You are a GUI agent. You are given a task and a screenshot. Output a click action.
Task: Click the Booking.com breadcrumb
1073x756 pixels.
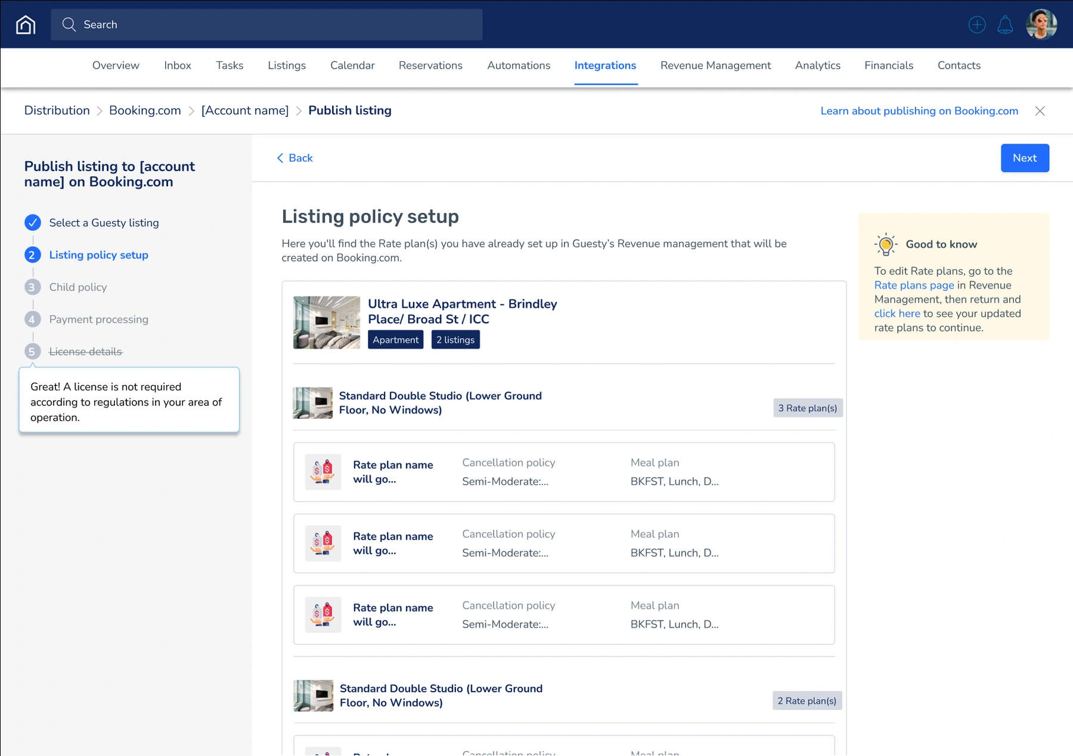(145, 110)
